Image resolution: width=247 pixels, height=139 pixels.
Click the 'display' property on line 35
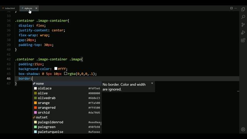[x=25, y=25]
